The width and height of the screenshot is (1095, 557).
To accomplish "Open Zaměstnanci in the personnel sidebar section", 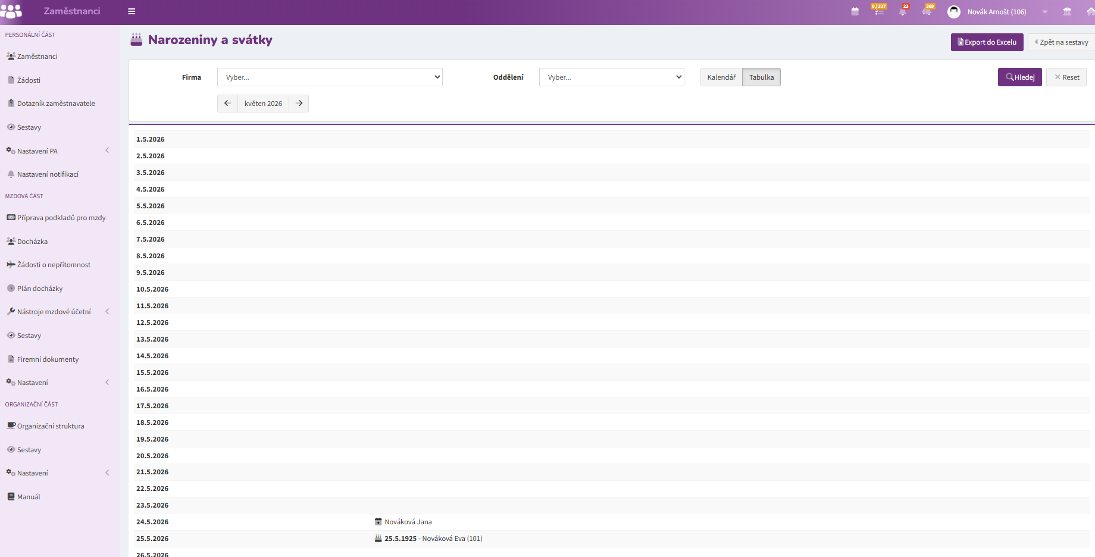I will [x=37, y=57].
